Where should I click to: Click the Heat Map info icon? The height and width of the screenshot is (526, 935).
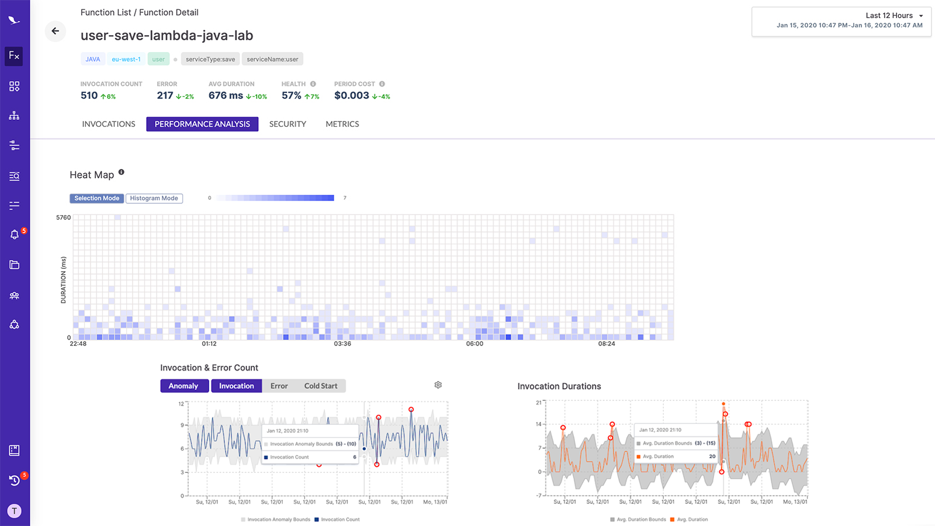point(122,172)
